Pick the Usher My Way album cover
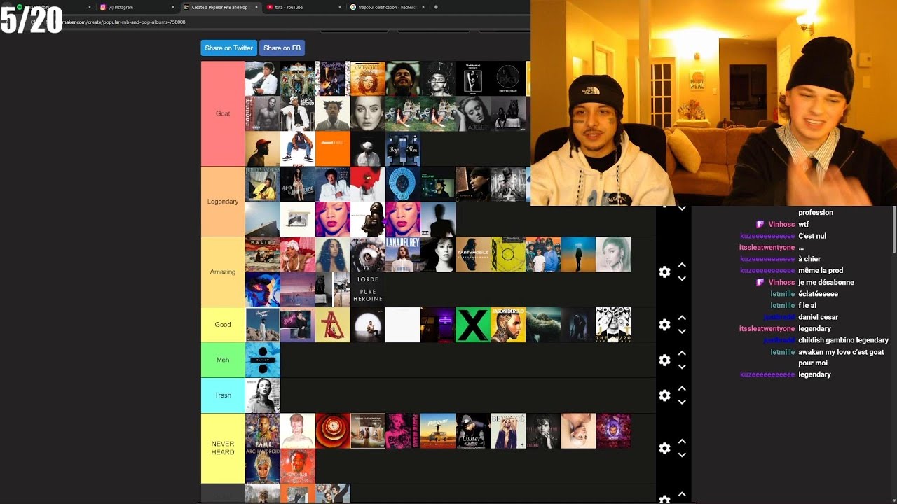The height and width of the screenshot is (504, 897). pos(473,430)
